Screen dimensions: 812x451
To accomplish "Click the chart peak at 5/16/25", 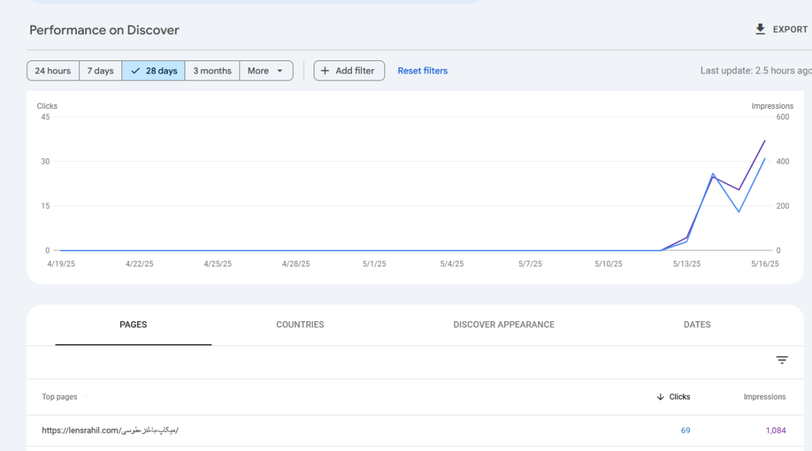I will point(765,141).
